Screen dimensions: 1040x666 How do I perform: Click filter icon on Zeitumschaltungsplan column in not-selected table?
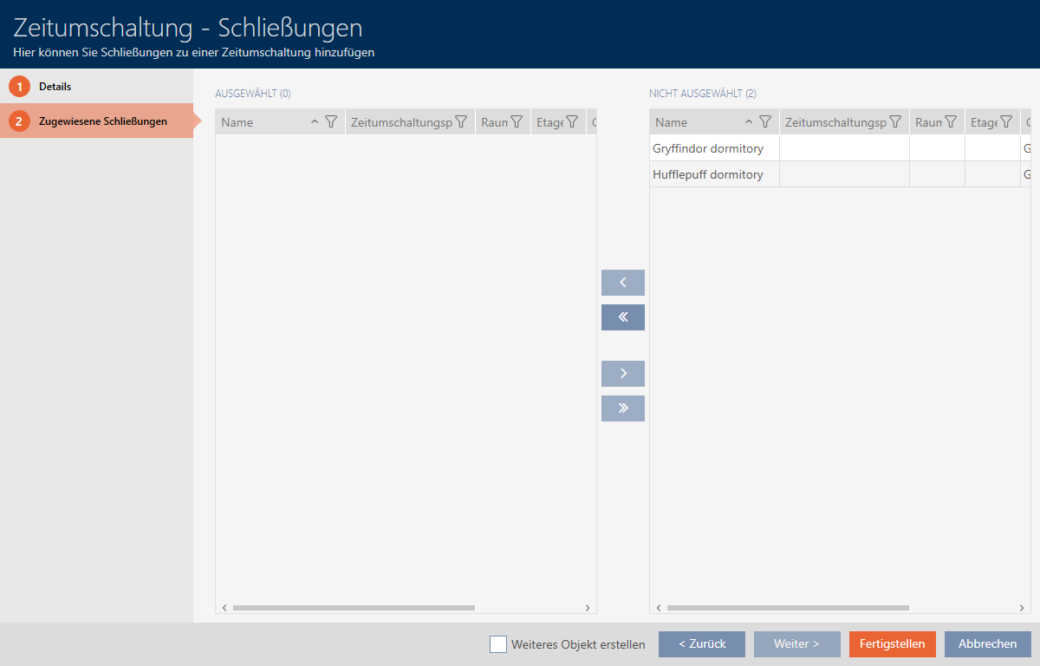pyautogui.click(x=895, y=122)
